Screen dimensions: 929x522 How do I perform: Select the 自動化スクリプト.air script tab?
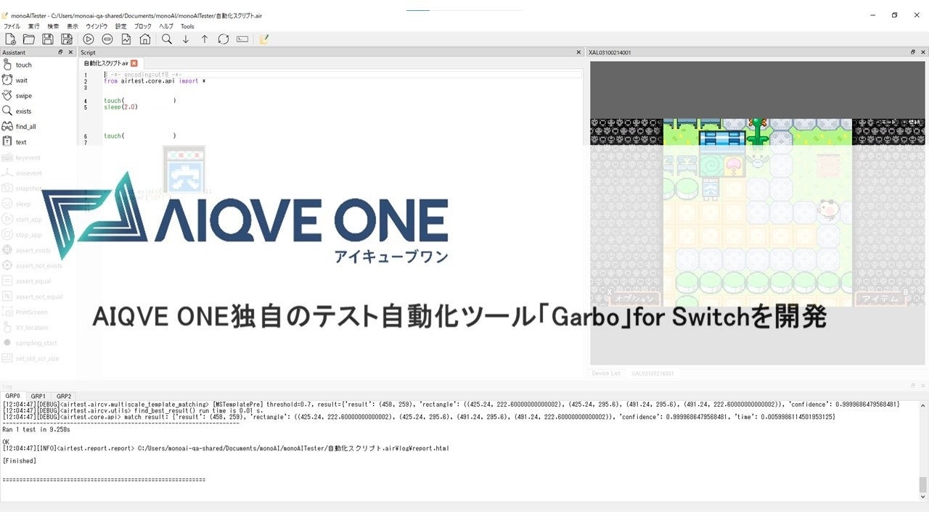[110, 63]
